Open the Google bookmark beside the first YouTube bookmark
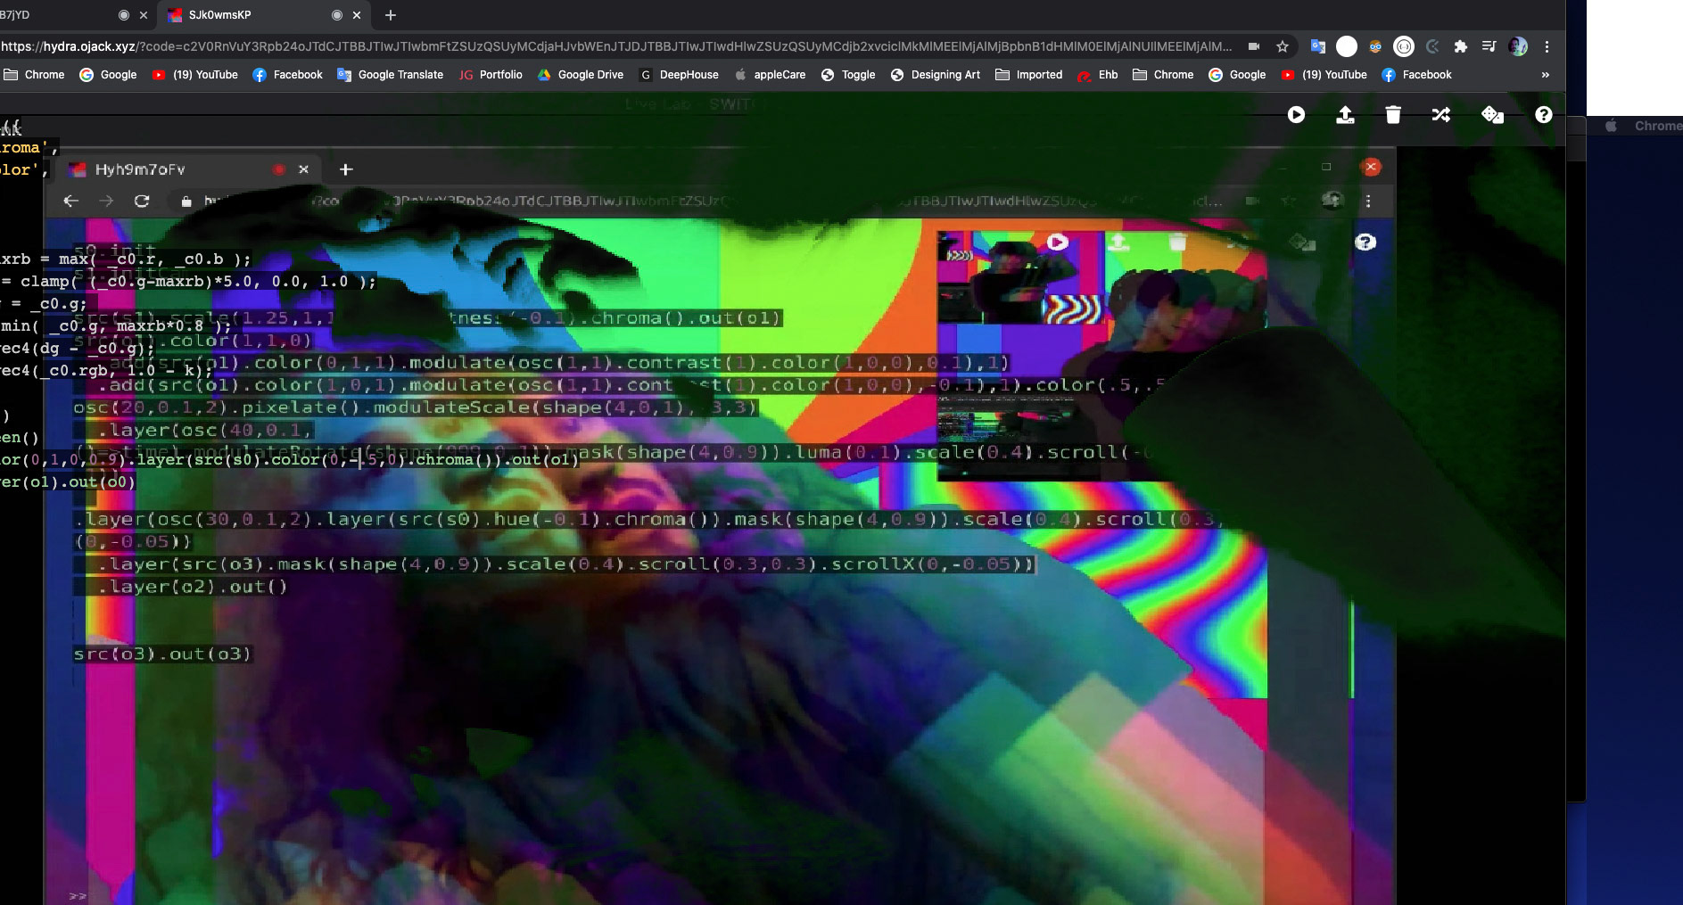1683x905 pixels. 108,75
